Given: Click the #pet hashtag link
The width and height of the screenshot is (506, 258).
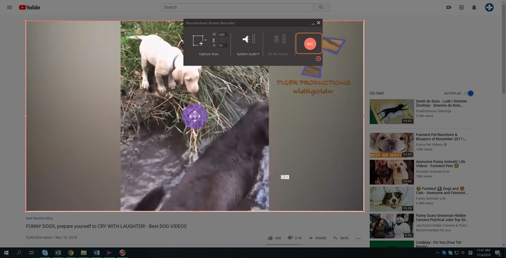Looking at the screenshot, I should (x=29, y=218).
